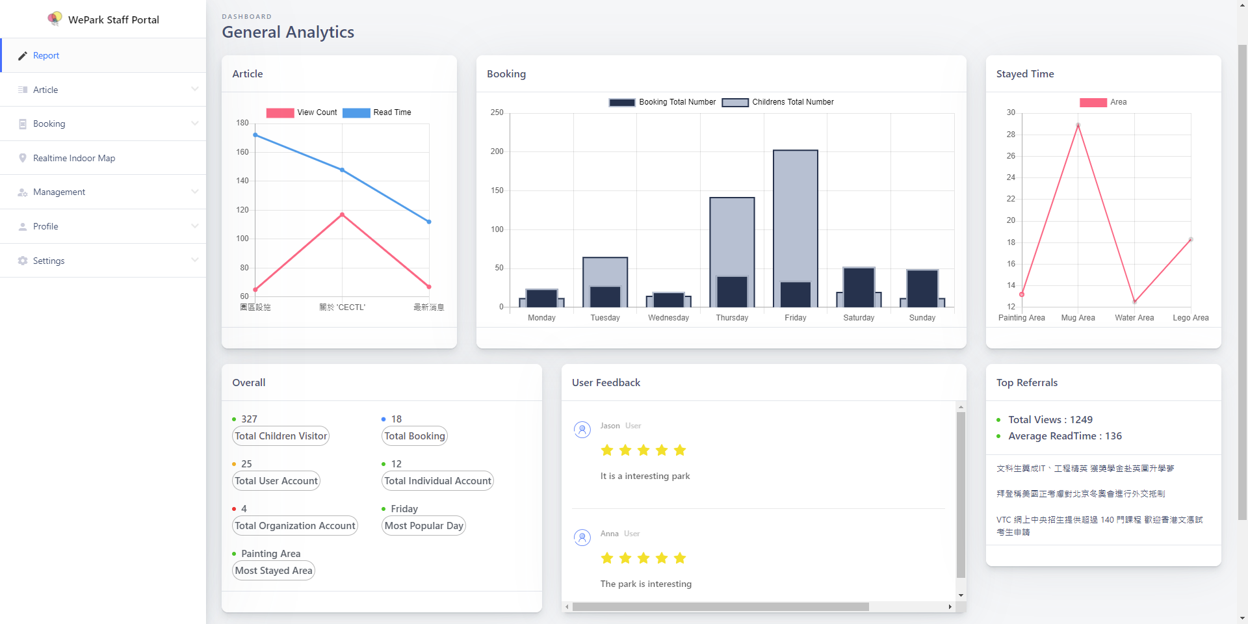1248x624 pixels.
Task: Click the Management users icon
Action: 23,192
